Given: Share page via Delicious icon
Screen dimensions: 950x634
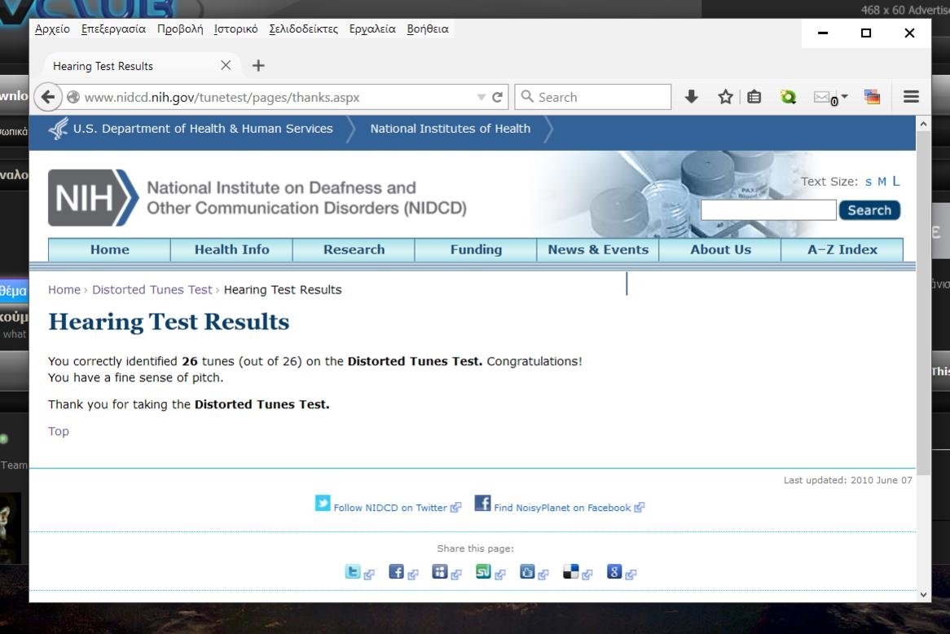Looking at the screenshot, I should click(570, 572).
